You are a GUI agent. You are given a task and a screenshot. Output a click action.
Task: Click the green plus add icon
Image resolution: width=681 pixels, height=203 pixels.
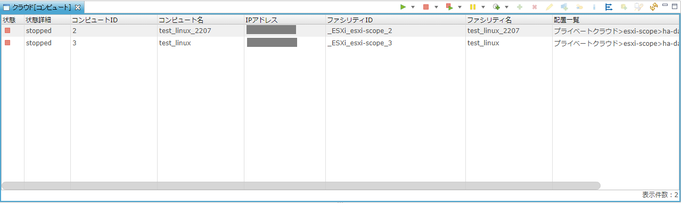[x=520, y=7]
